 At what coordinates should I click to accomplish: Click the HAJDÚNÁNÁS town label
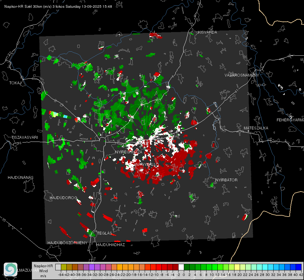[20, 178]
